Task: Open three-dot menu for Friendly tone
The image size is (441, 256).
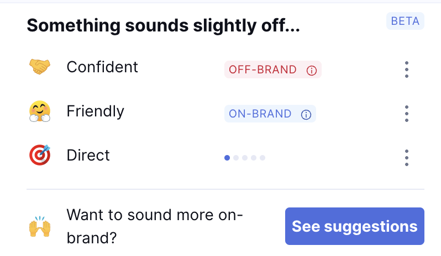Action: click(406, 114)
